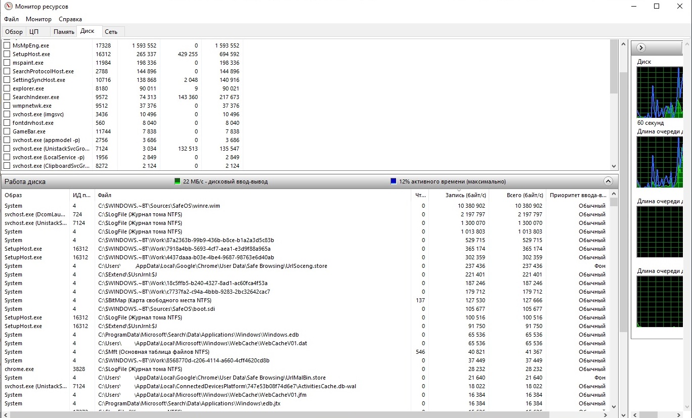Collapse the Работа диска section with chevron
This screenshot has height=418, width=692.
click(x=609, y=181)
